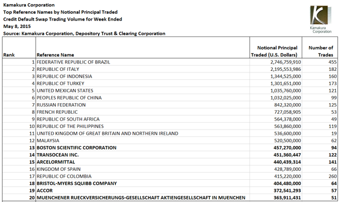Click the Republic of Italy row name
Image resolution: width=340 pixels, height=202 pixels.
[x=58, y=69]
